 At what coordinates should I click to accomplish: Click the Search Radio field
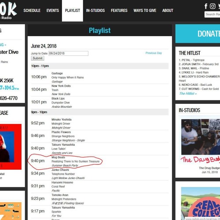coord(212,15)
